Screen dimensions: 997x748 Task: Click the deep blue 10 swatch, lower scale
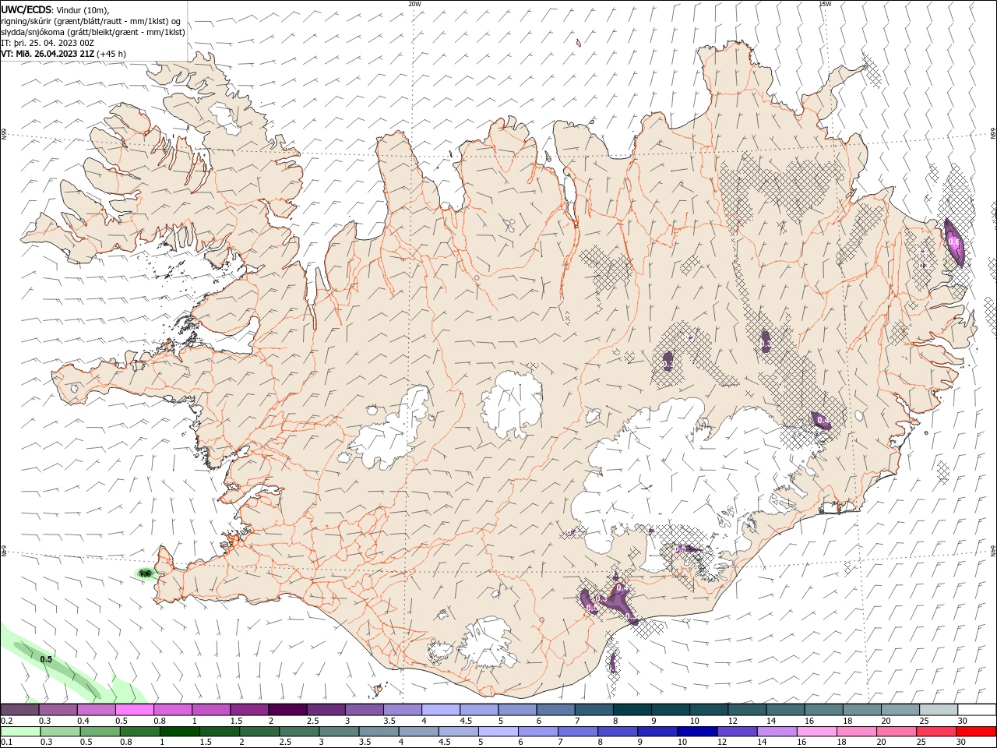click(696, 732)
